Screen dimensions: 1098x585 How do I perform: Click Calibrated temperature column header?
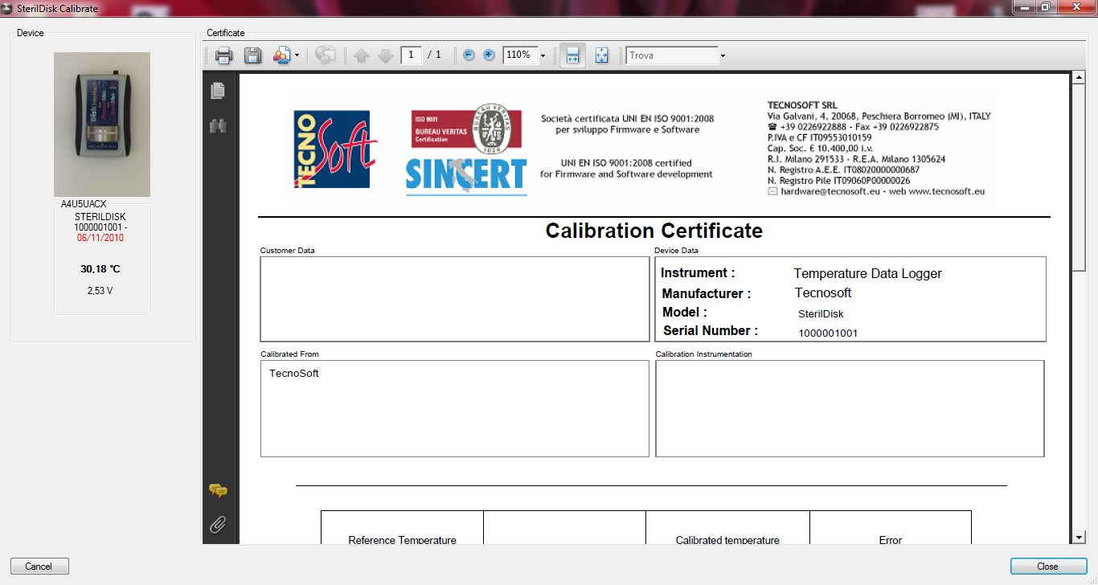[x=727, y=540]
